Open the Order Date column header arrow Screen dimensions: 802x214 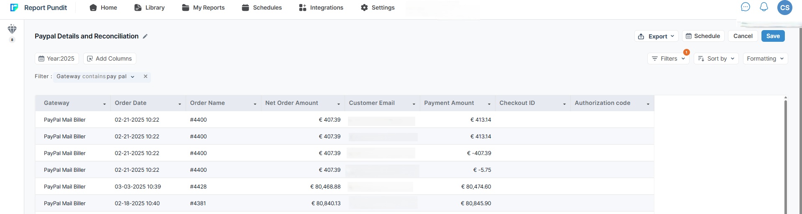click(180, 104)
